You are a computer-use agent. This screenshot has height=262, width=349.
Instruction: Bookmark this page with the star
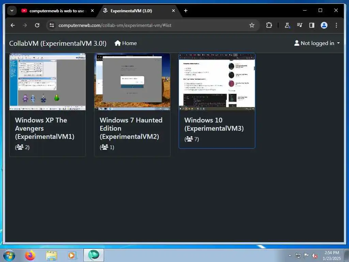tap(252, 25)
